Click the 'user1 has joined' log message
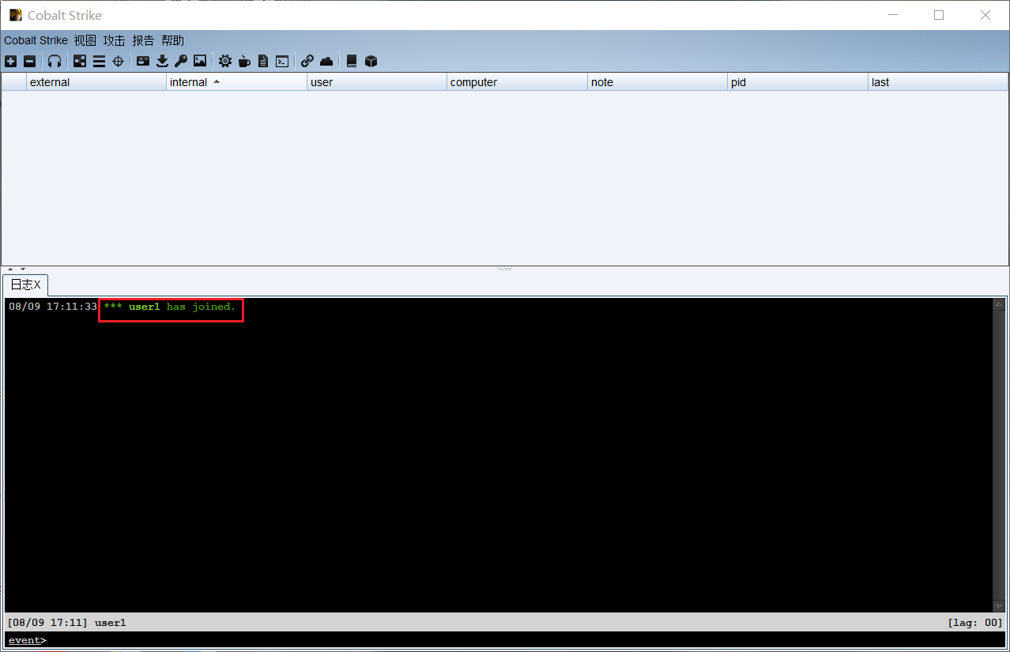Viewport: 1010px width, 652px height. (x=170, y=307)
